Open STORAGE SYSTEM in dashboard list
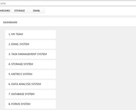Image resolution: width=136 pixels, height=110 pixels. pos(30,64)
